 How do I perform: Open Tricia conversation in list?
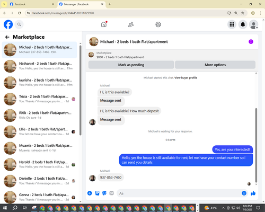tap(39, 99)
